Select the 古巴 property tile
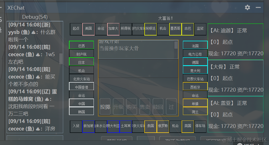 pyautogui.click(x=188, y=29)
